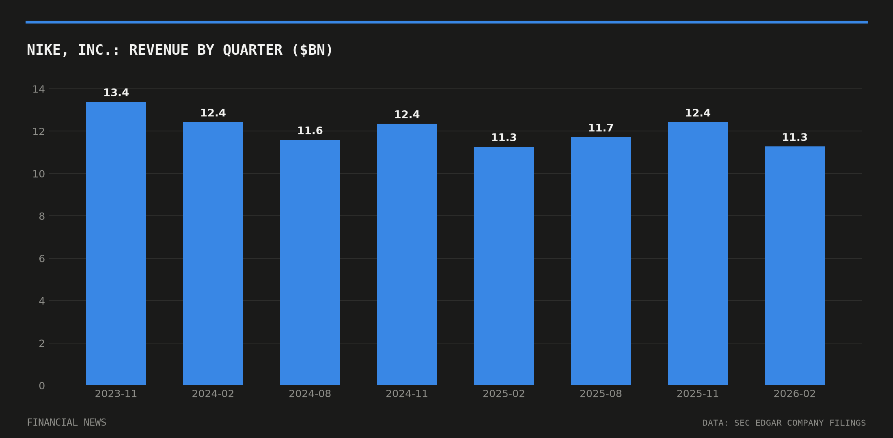
Task: Click the 2023-11 x-axis label
Action: (116, 394)
